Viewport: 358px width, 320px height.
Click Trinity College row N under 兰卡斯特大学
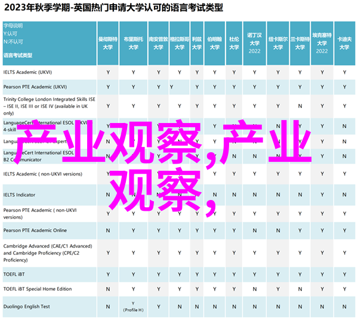tap(300, 106)
